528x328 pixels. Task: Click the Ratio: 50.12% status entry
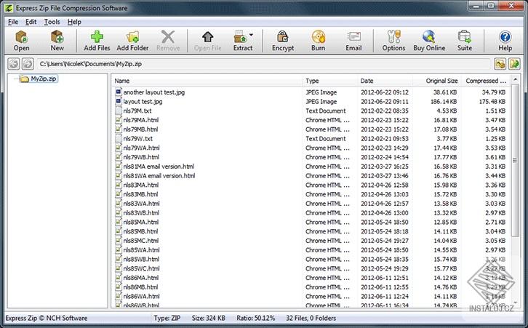click(x=255, y=319)
